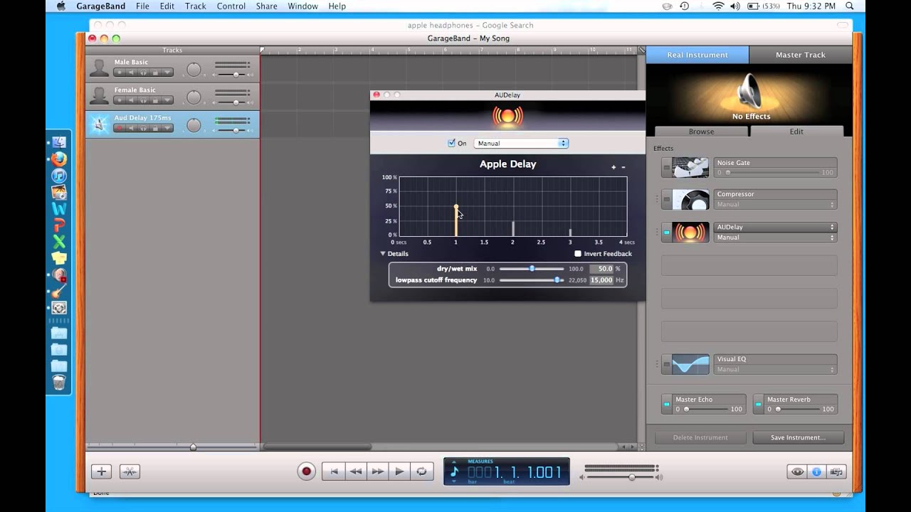The width and height of the screenshot is (911, 512).
Task: Open the track editor scissors button
Action: (130, 471)
